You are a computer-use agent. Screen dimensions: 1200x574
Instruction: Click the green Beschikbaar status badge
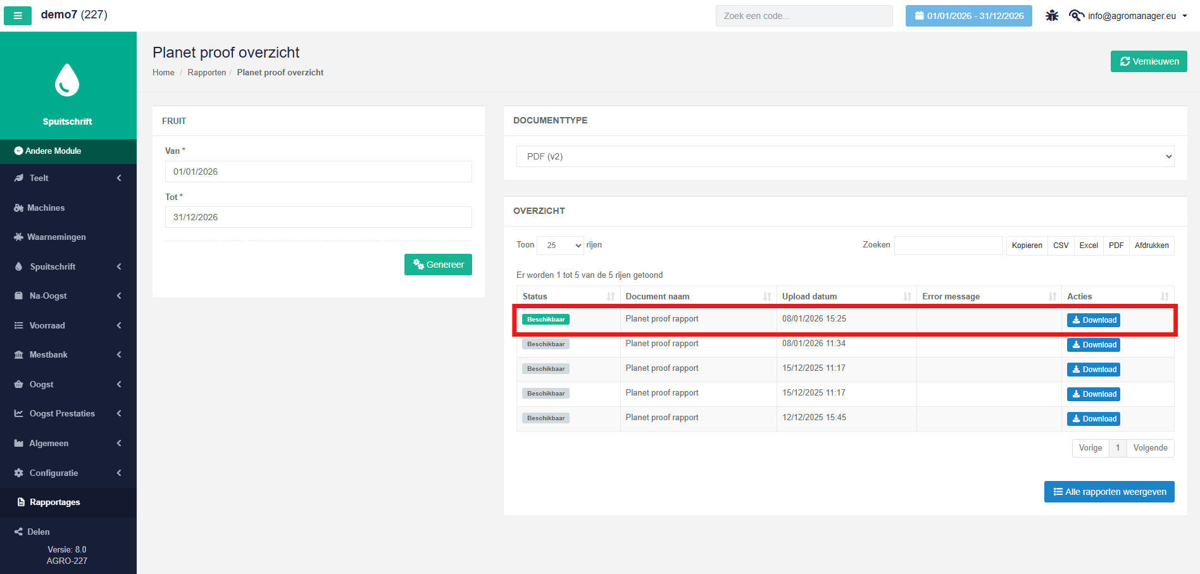pos(546,320)
